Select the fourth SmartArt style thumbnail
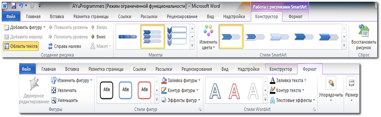This screenshot has width=381, height=117. click(x=304, y=37)
